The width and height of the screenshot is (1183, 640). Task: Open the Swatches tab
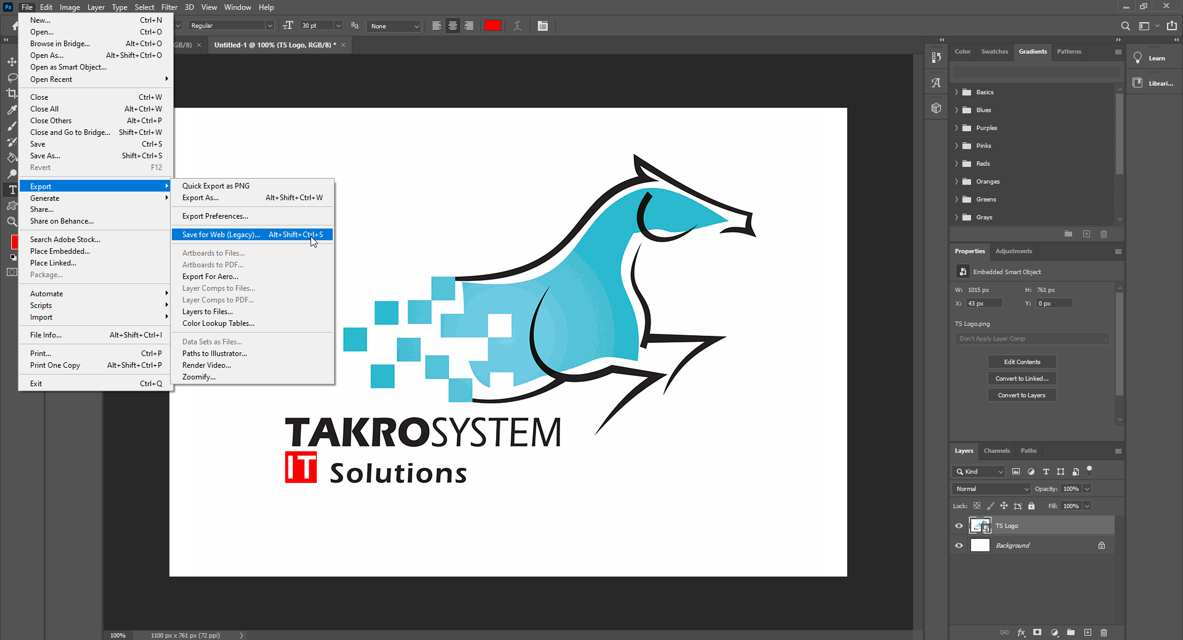pos(994,52)
